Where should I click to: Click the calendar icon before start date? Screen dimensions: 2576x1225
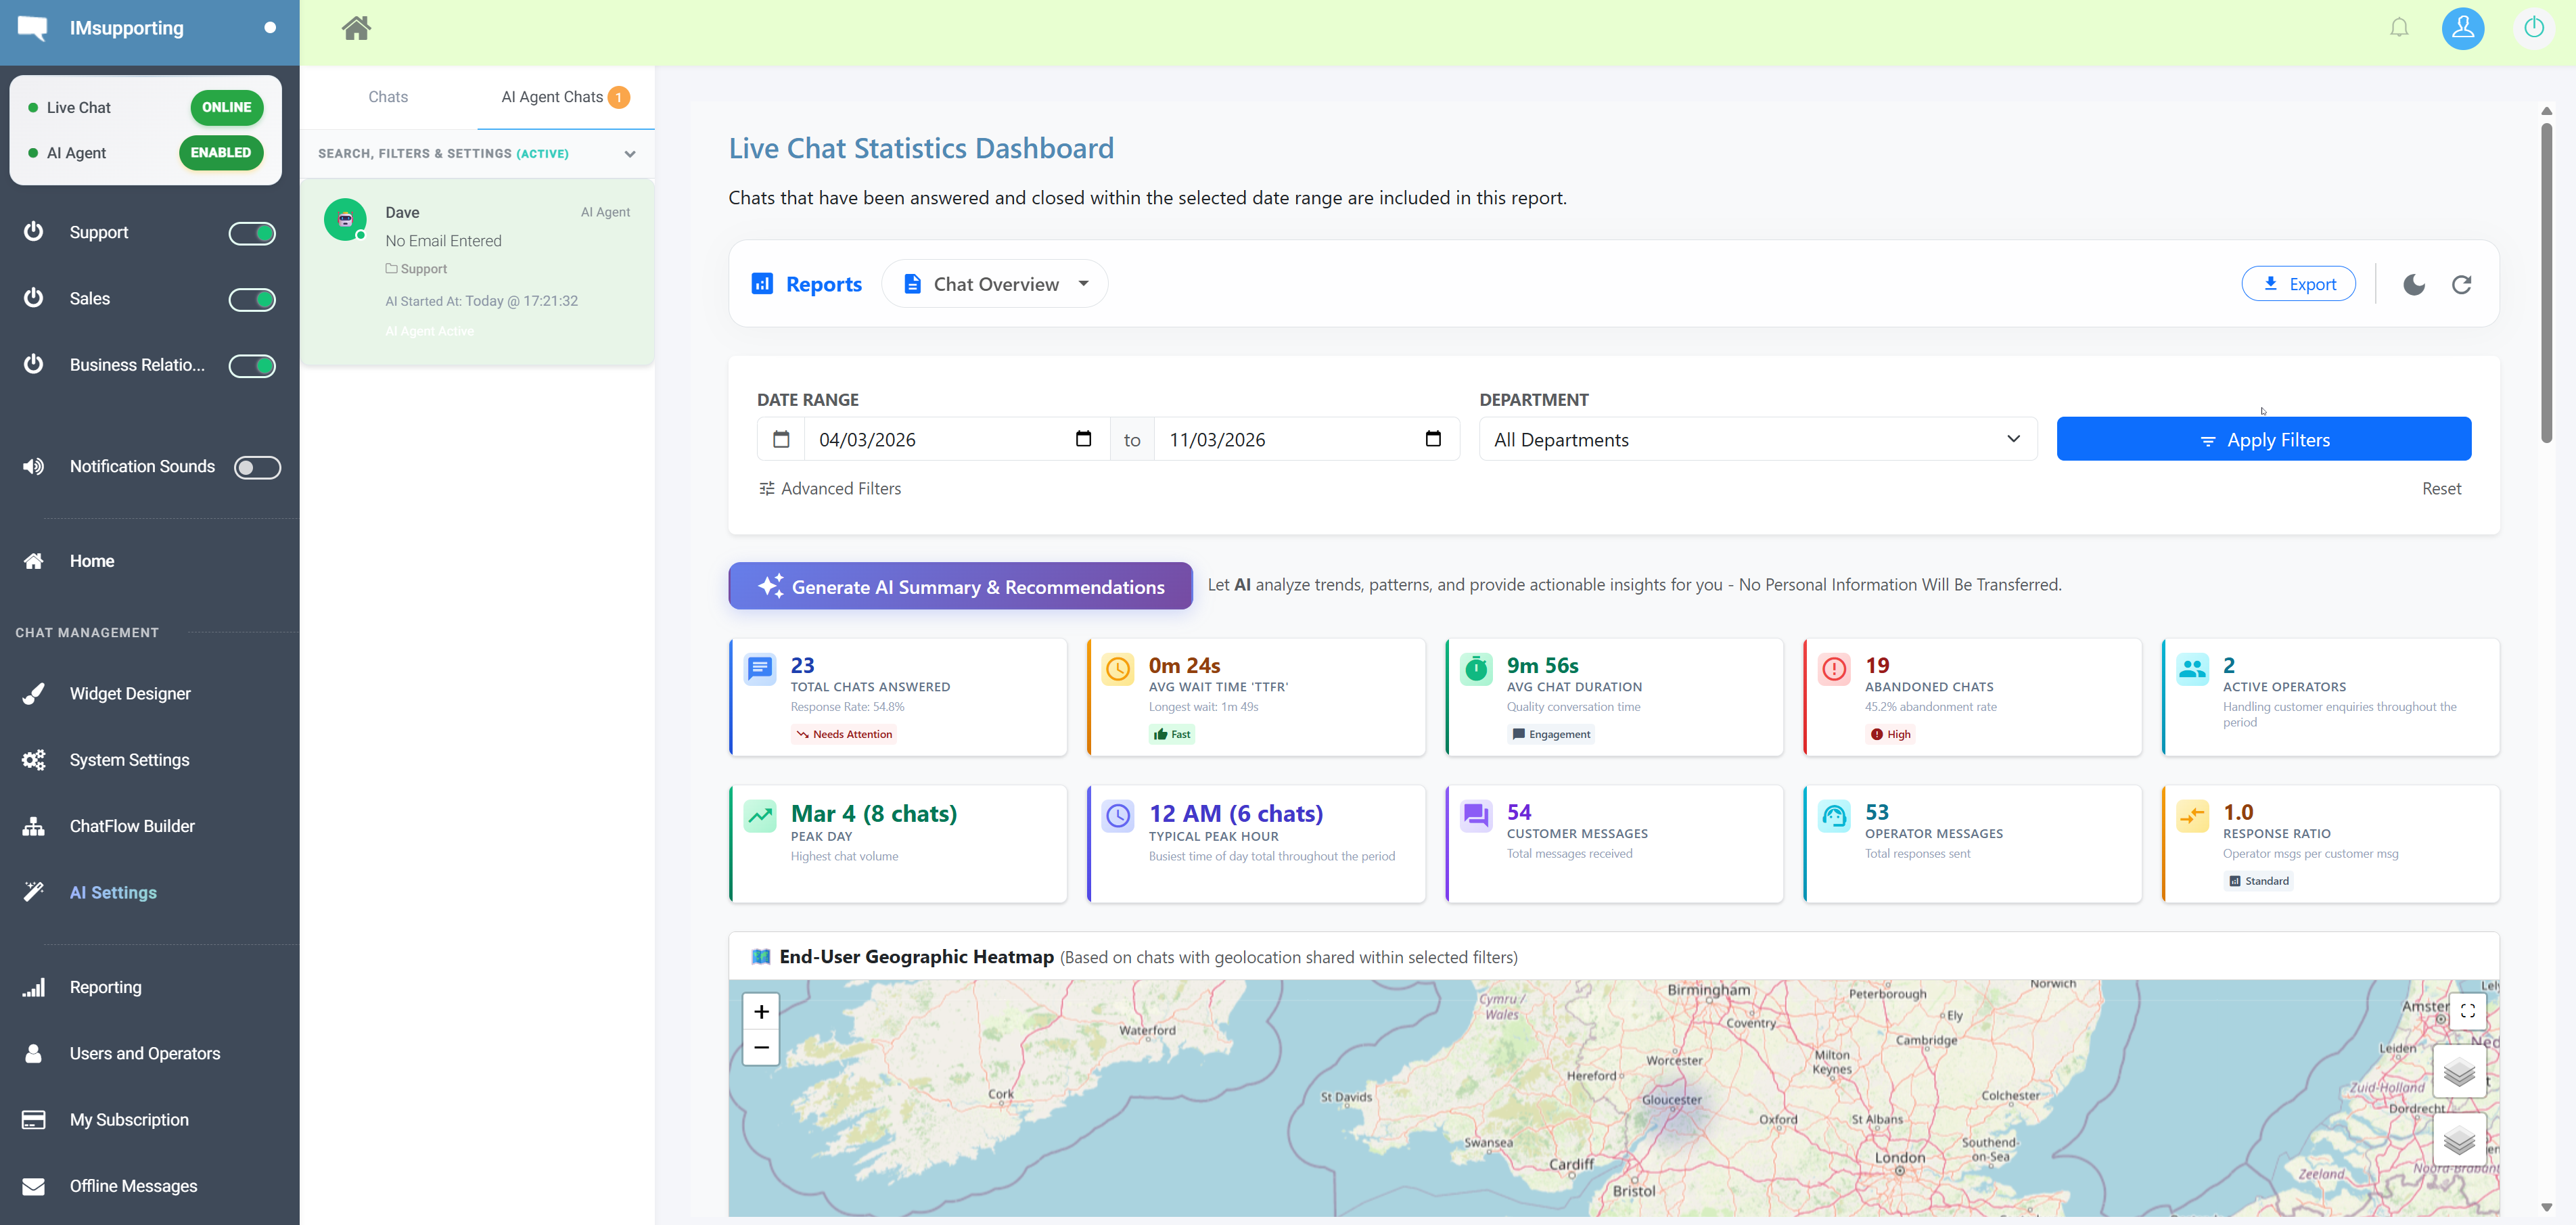click(x=781, y=439)
